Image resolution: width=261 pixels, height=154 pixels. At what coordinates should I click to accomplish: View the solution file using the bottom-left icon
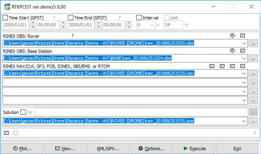6,133
